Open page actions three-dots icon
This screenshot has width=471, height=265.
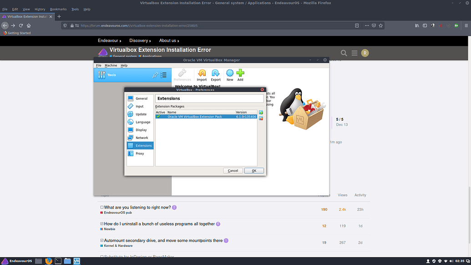pyautogui.click(x=367, y=25)
